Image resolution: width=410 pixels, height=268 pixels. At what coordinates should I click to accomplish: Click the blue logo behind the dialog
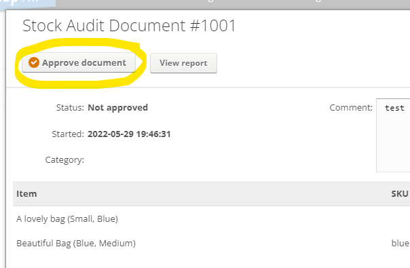point(28,5)
